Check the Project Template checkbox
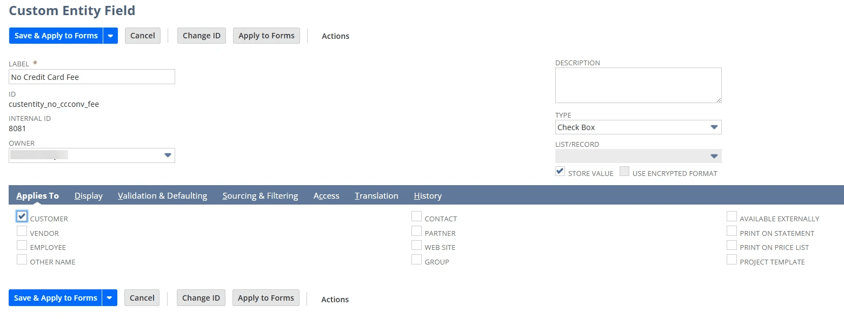The width and height of the screenshot is (844, 319). pyautogui.click(x=732, y=260)
